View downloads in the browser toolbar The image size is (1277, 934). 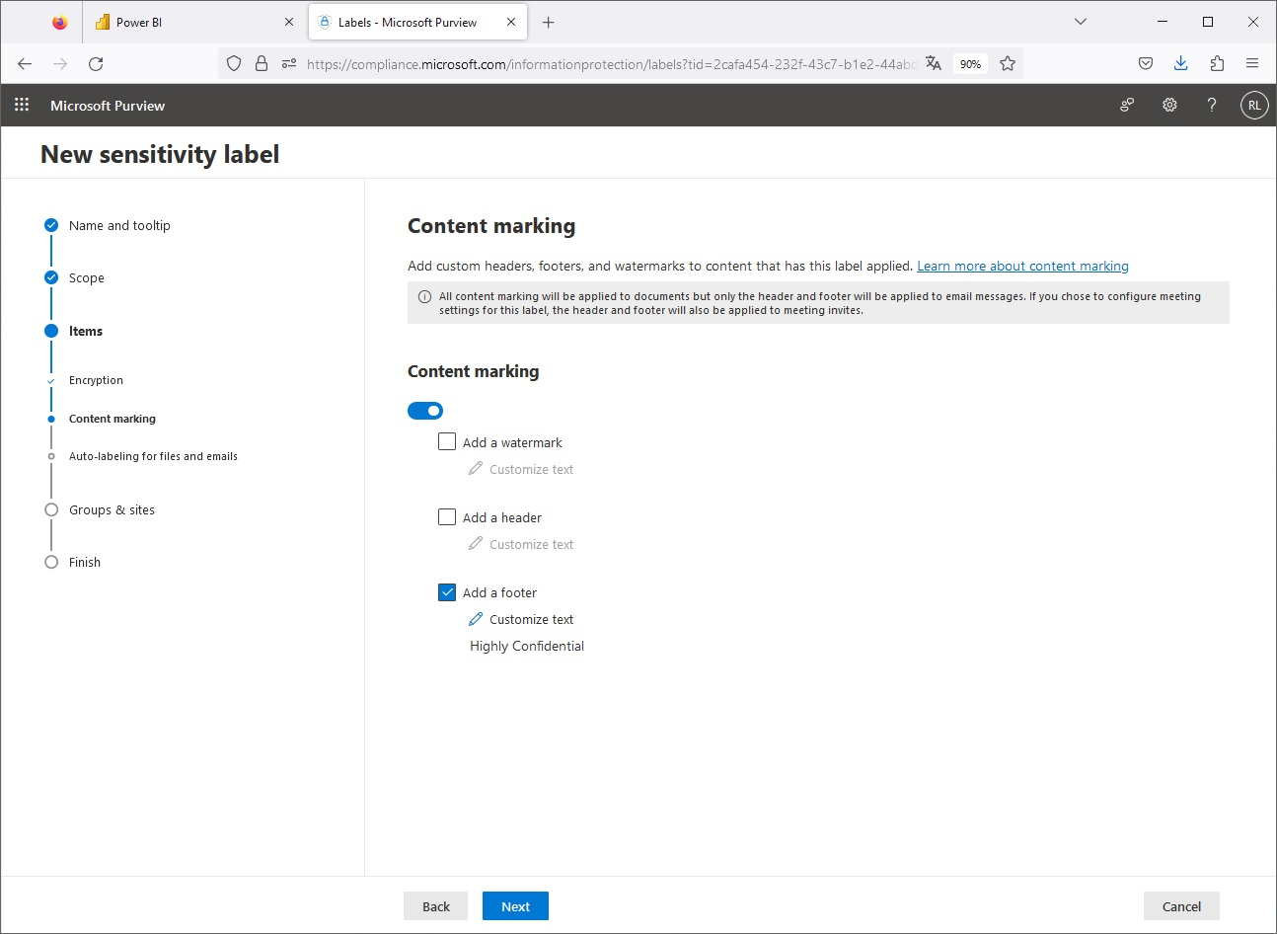1180,63
